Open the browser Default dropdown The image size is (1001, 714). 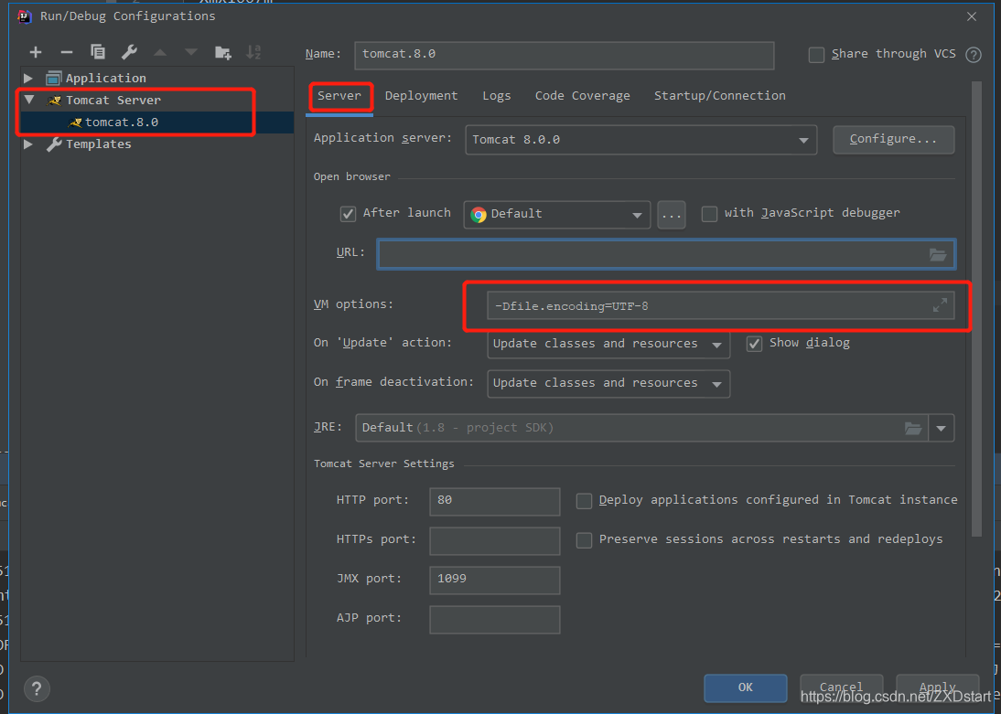(x=556, y=215)
